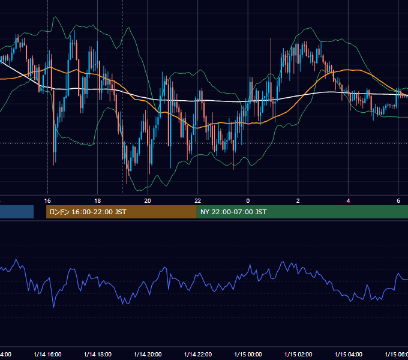Click the 20 hour axis label

pos(148,201)
